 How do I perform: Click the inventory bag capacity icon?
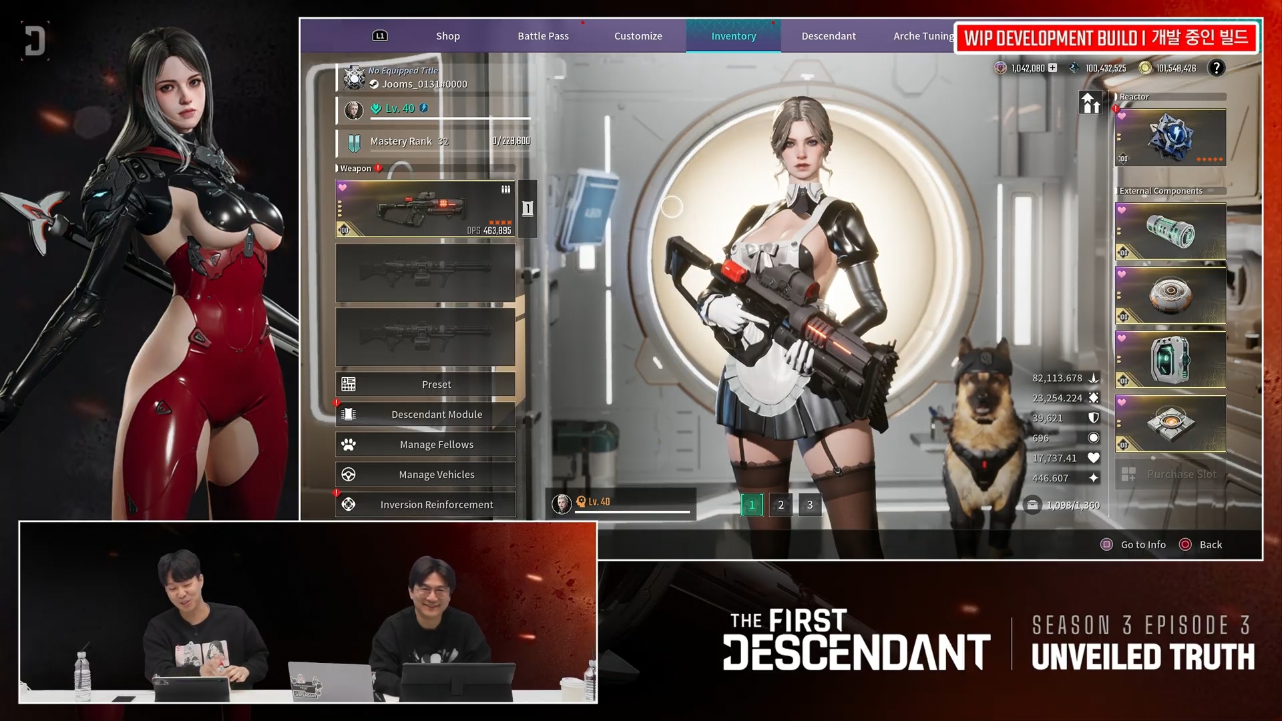click(1032, 505)
